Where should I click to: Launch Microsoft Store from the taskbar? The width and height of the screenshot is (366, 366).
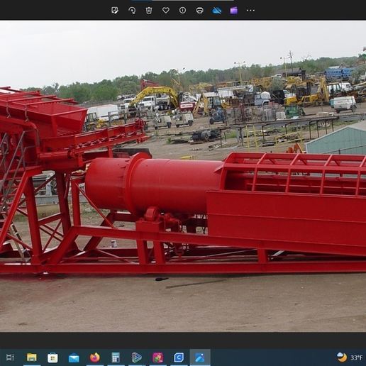tap(52, 357)
